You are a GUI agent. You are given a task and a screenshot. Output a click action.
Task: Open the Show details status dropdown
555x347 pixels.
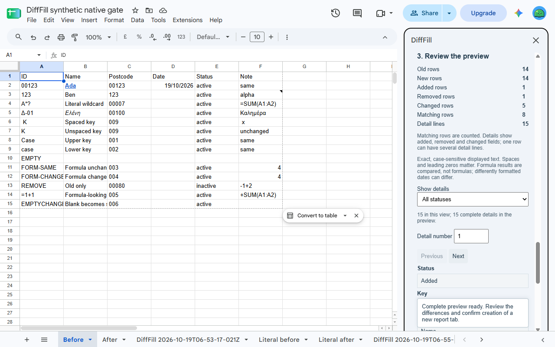click(473, 200)
